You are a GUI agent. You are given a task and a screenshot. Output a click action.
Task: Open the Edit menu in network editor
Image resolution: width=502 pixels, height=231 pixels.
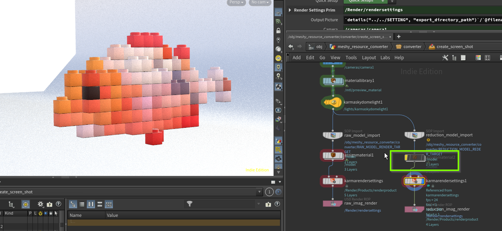coord(310,58)
